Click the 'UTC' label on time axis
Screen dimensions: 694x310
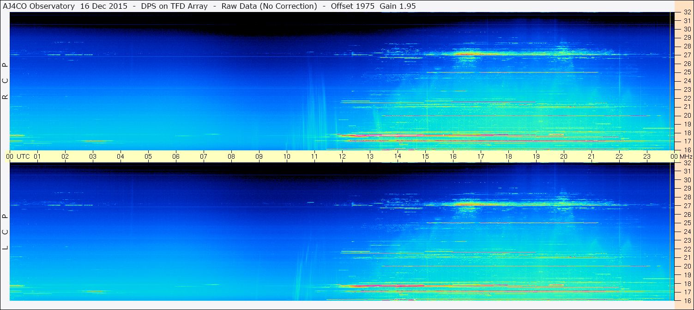pyautogui.click(x=23, y=156)
